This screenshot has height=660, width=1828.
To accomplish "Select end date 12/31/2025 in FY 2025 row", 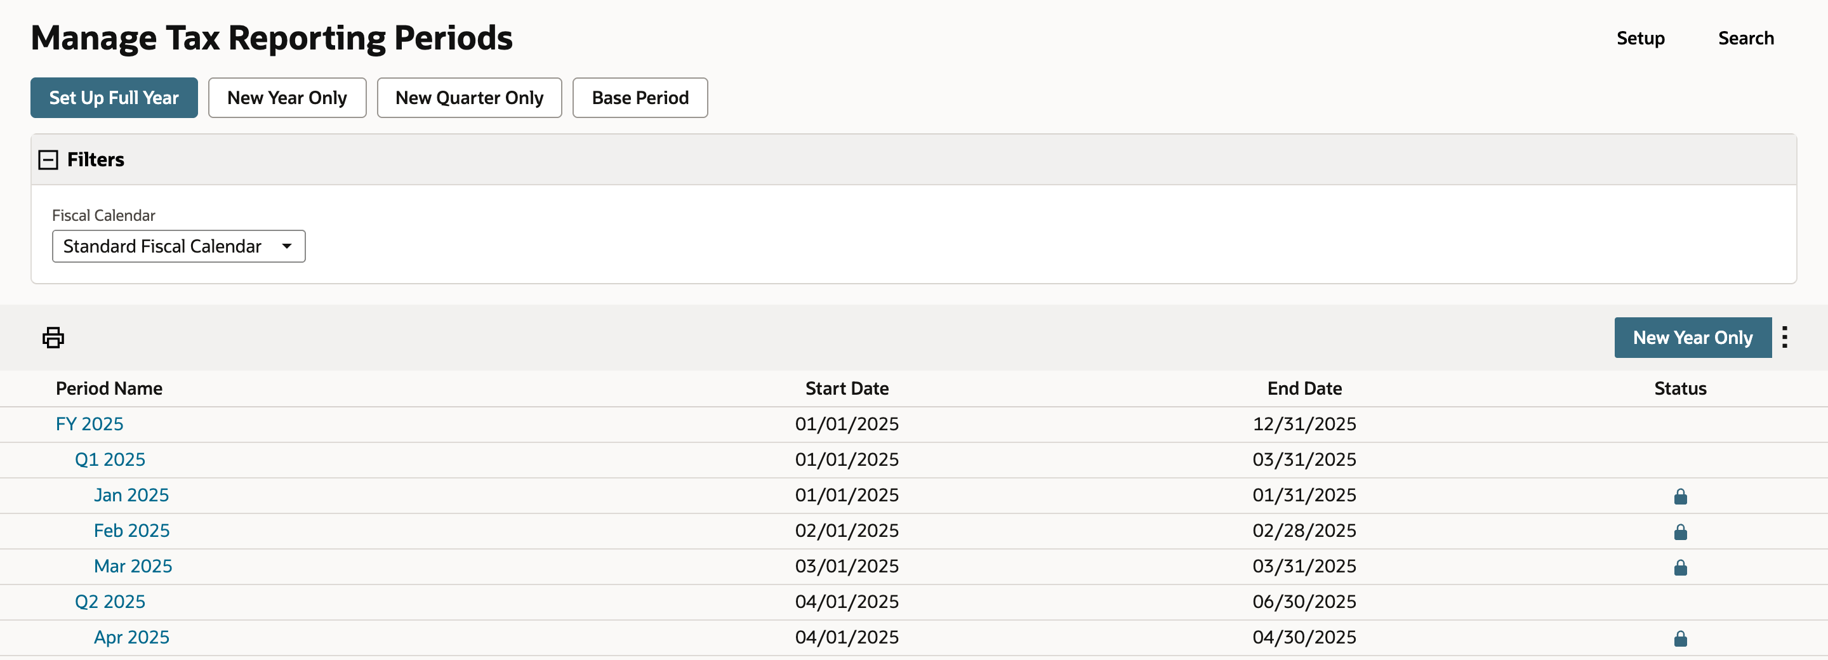I will click(1304, 424).
